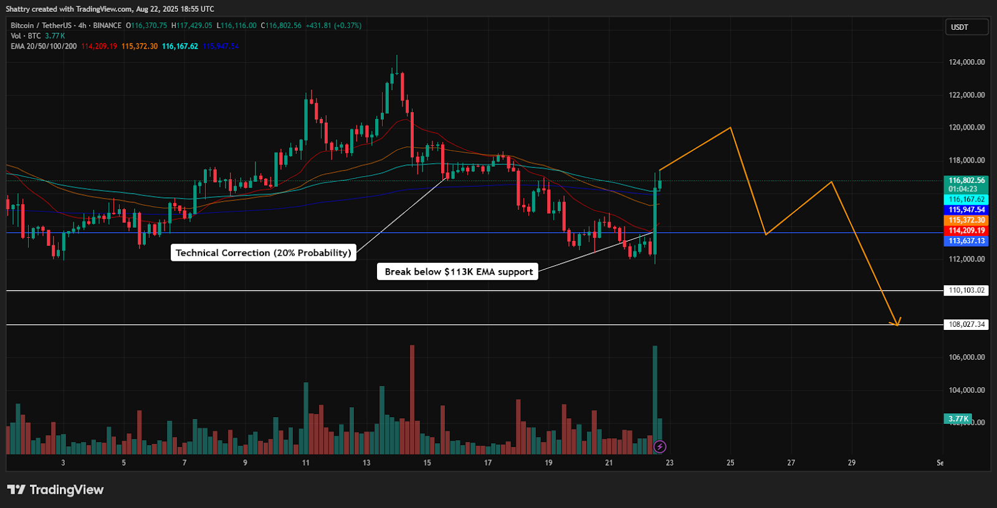
Task: Click the cyan 116,167.62 EMA axis label
Action: tap(966, 199)
